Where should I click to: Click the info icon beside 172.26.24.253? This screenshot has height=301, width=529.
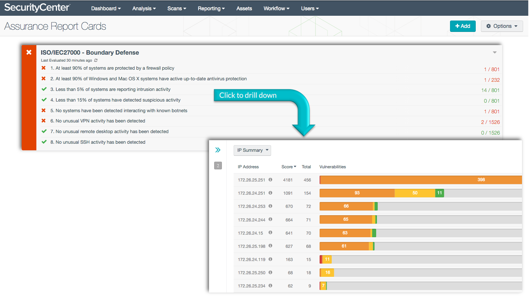(270, 206)
